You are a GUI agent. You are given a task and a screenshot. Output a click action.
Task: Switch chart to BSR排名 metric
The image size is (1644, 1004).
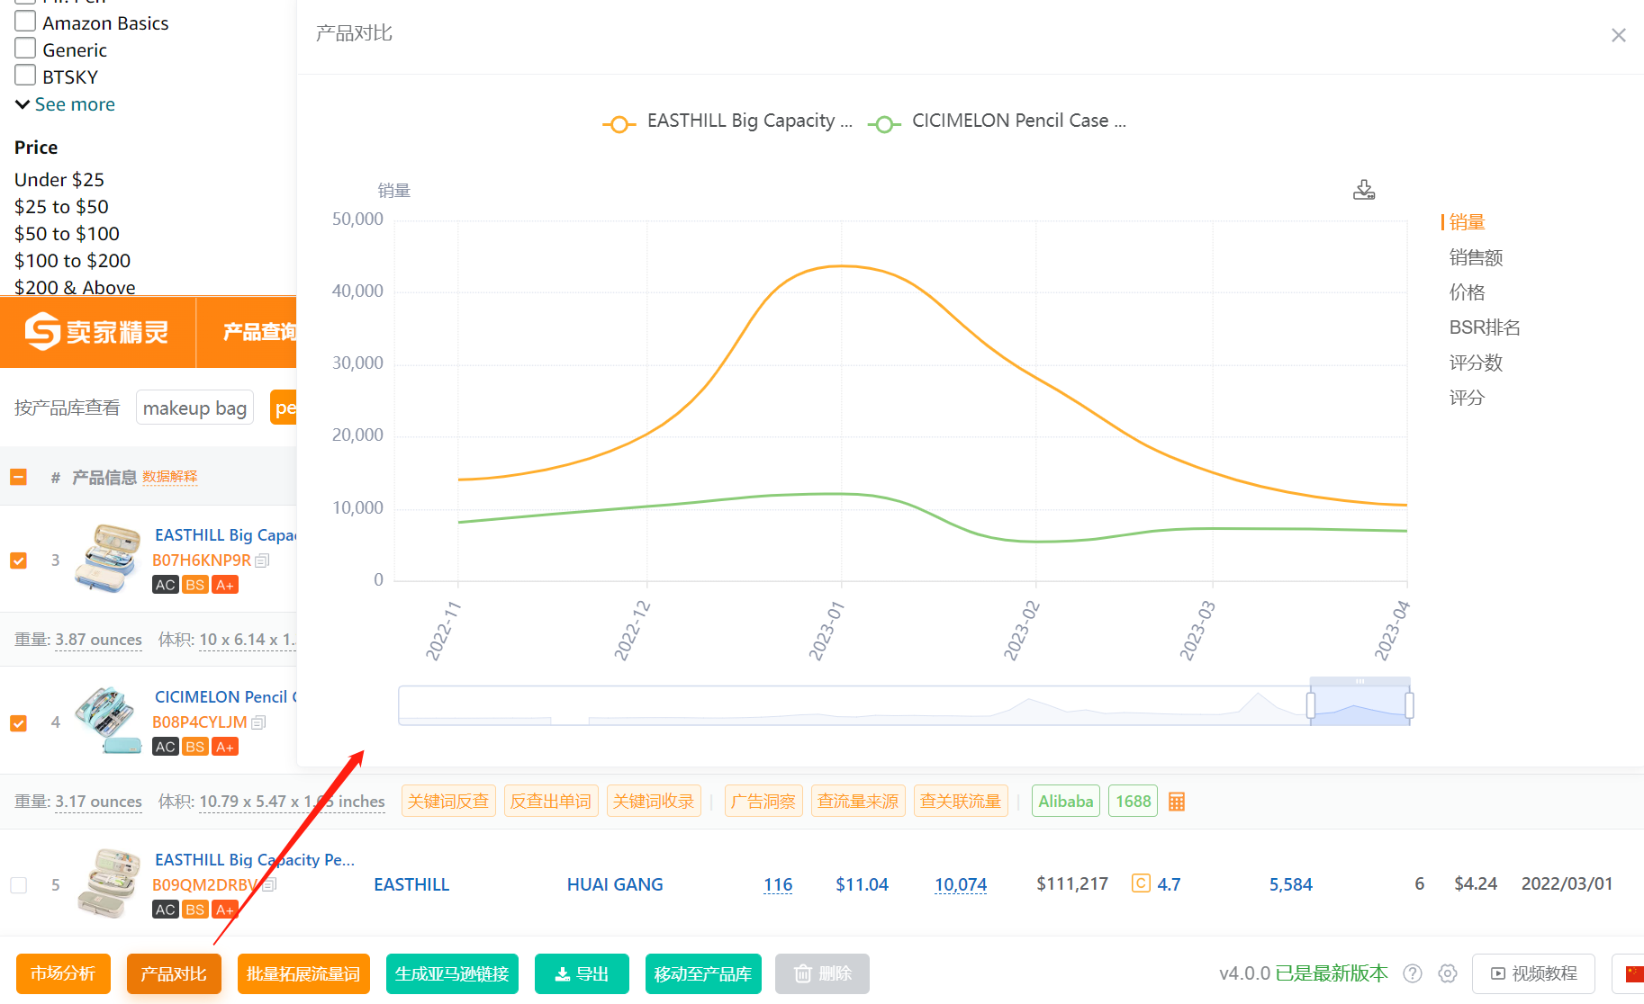1484,327
